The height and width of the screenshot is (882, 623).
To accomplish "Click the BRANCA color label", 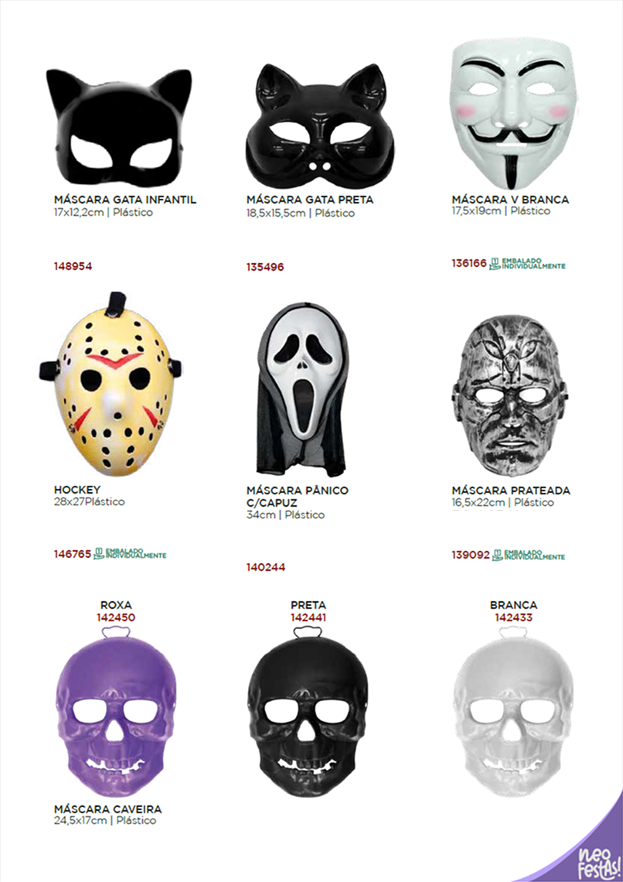I will pyautogui.click(x=513, y=605).
